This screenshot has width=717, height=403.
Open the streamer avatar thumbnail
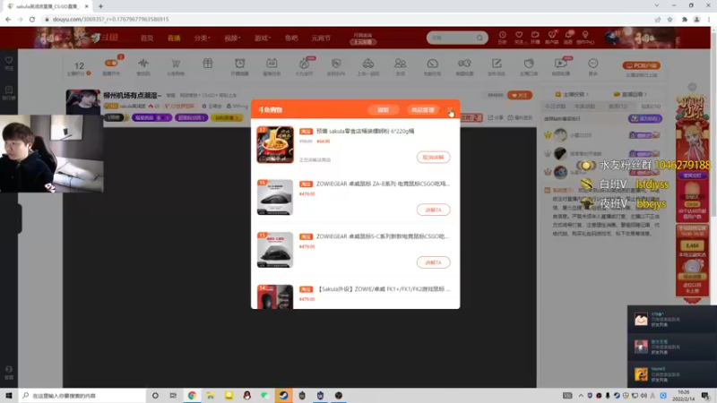[82, 101]
